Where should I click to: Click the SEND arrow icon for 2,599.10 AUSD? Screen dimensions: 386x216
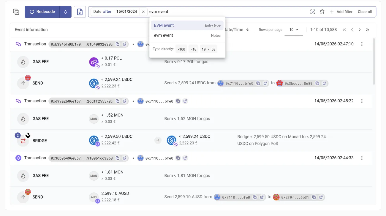(23, 197)
